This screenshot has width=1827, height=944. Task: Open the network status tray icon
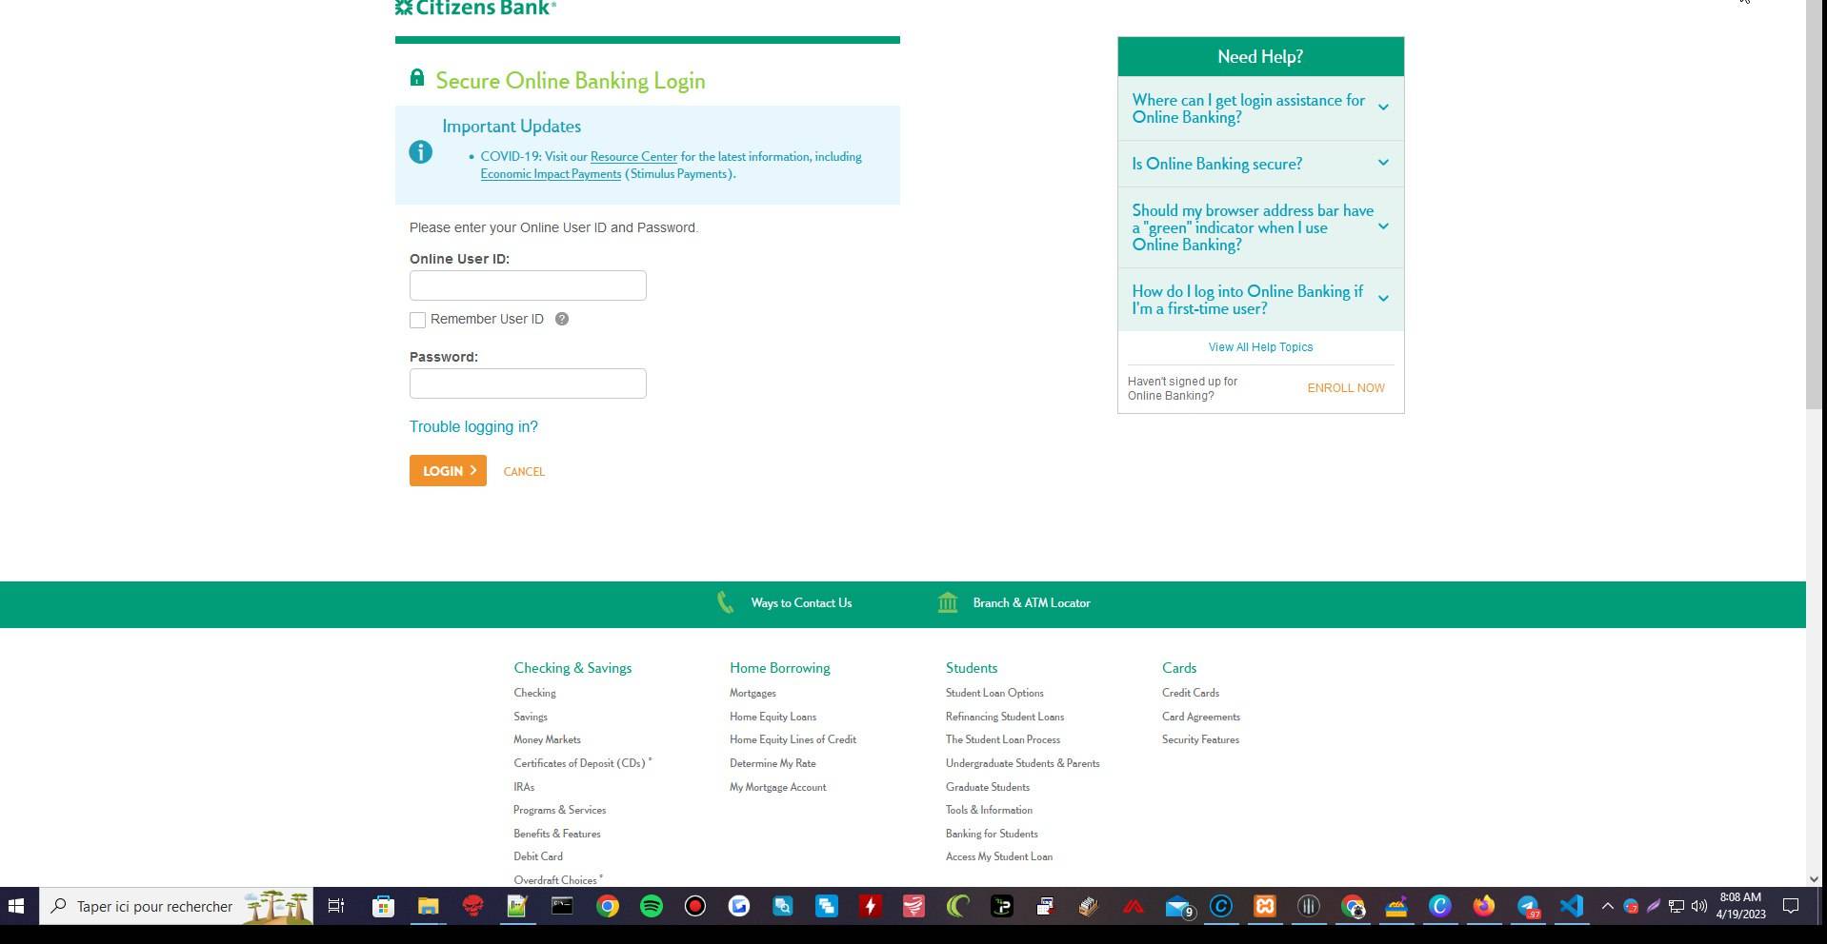(1676, 907)
